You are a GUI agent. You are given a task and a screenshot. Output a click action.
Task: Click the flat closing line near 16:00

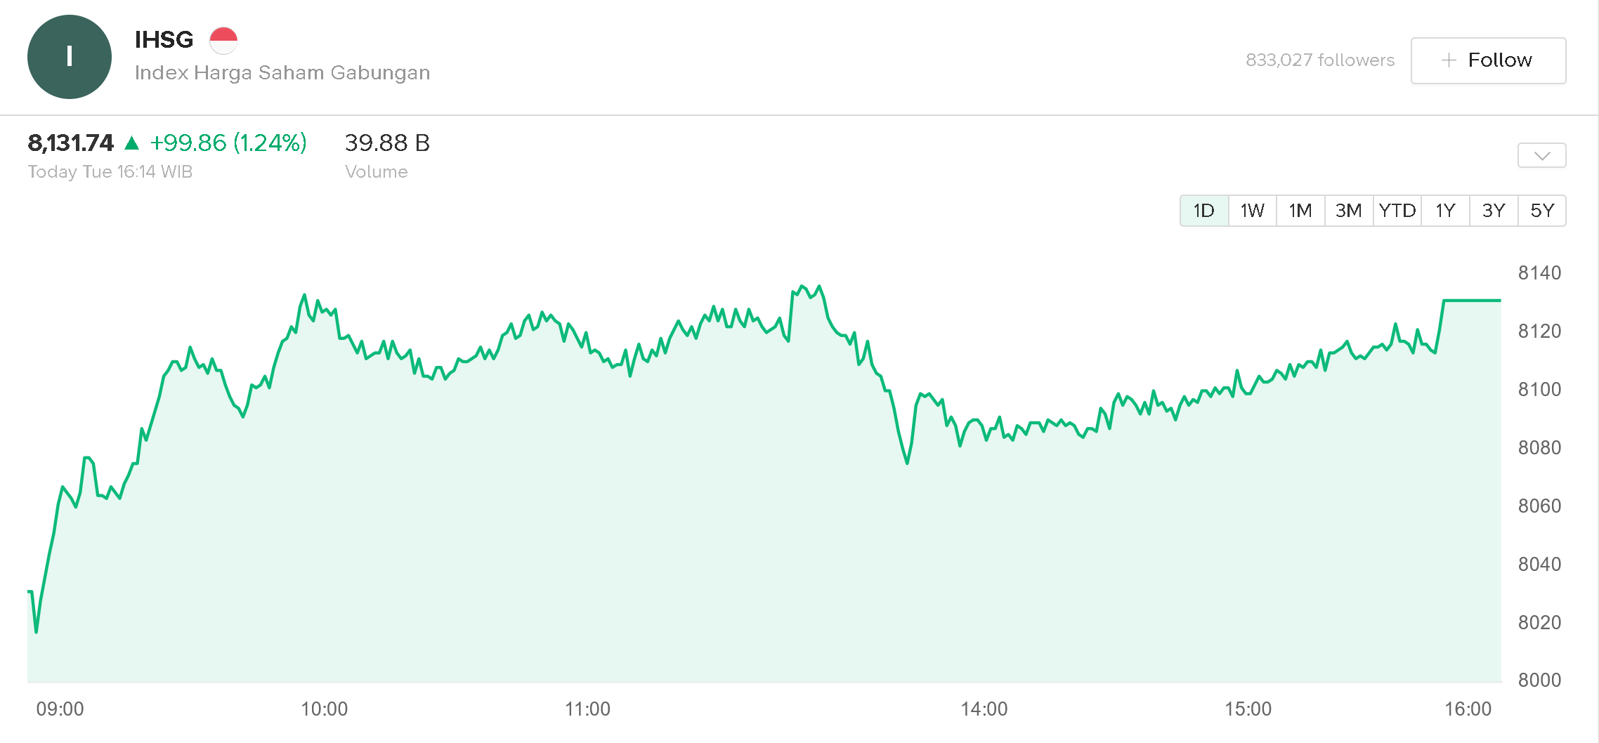[1472, 301]
